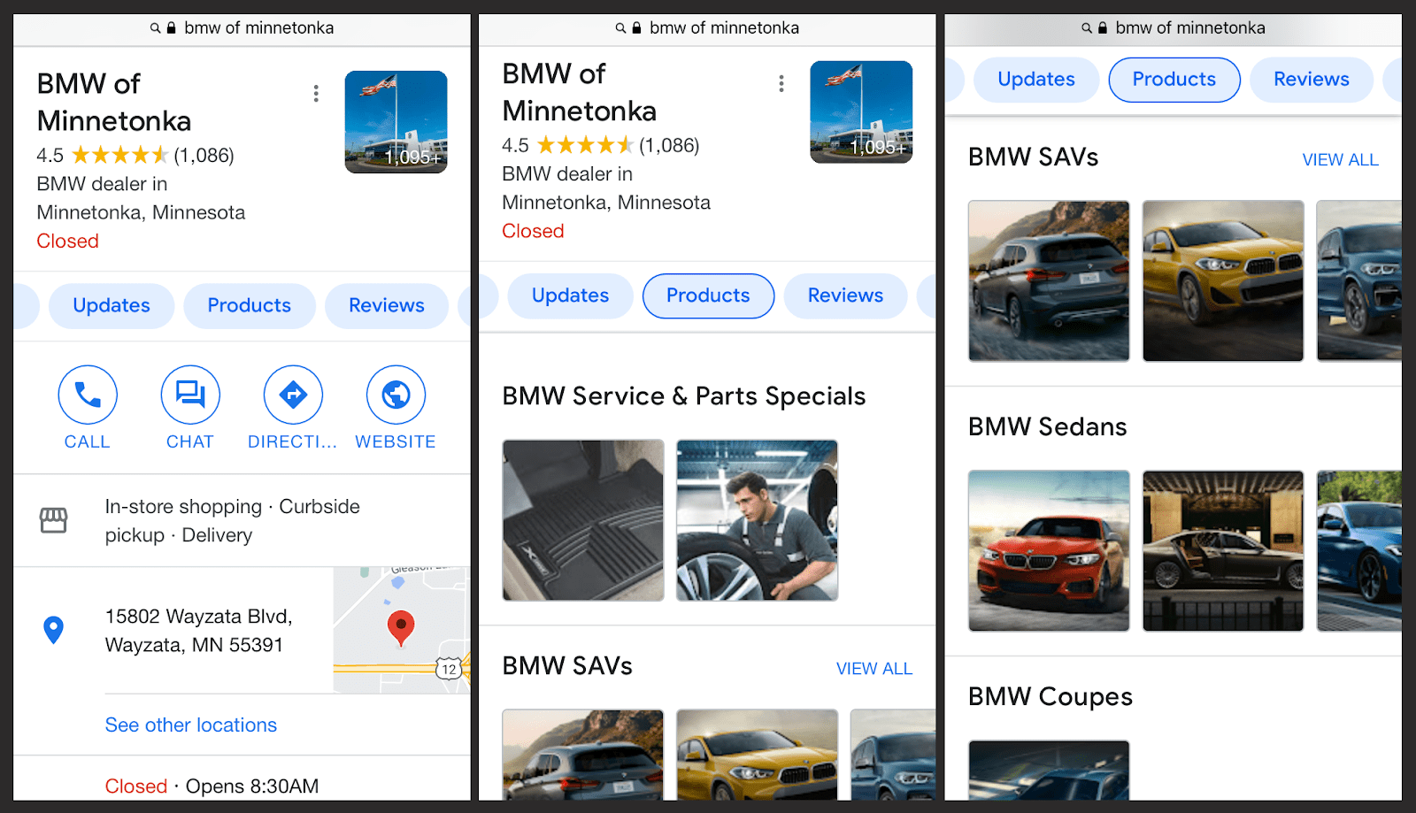
Task: Click the blue location pin icon
Action: click(53, 630)
